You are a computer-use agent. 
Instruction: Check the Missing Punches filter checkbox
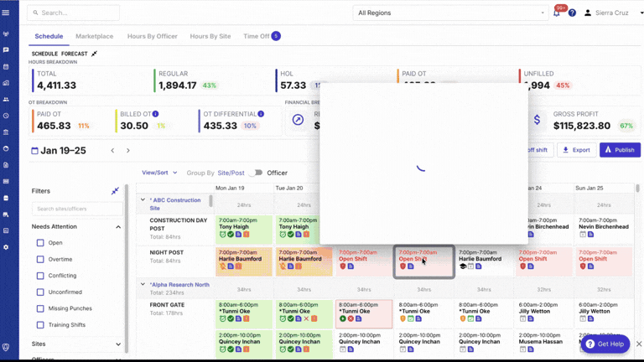40,308
